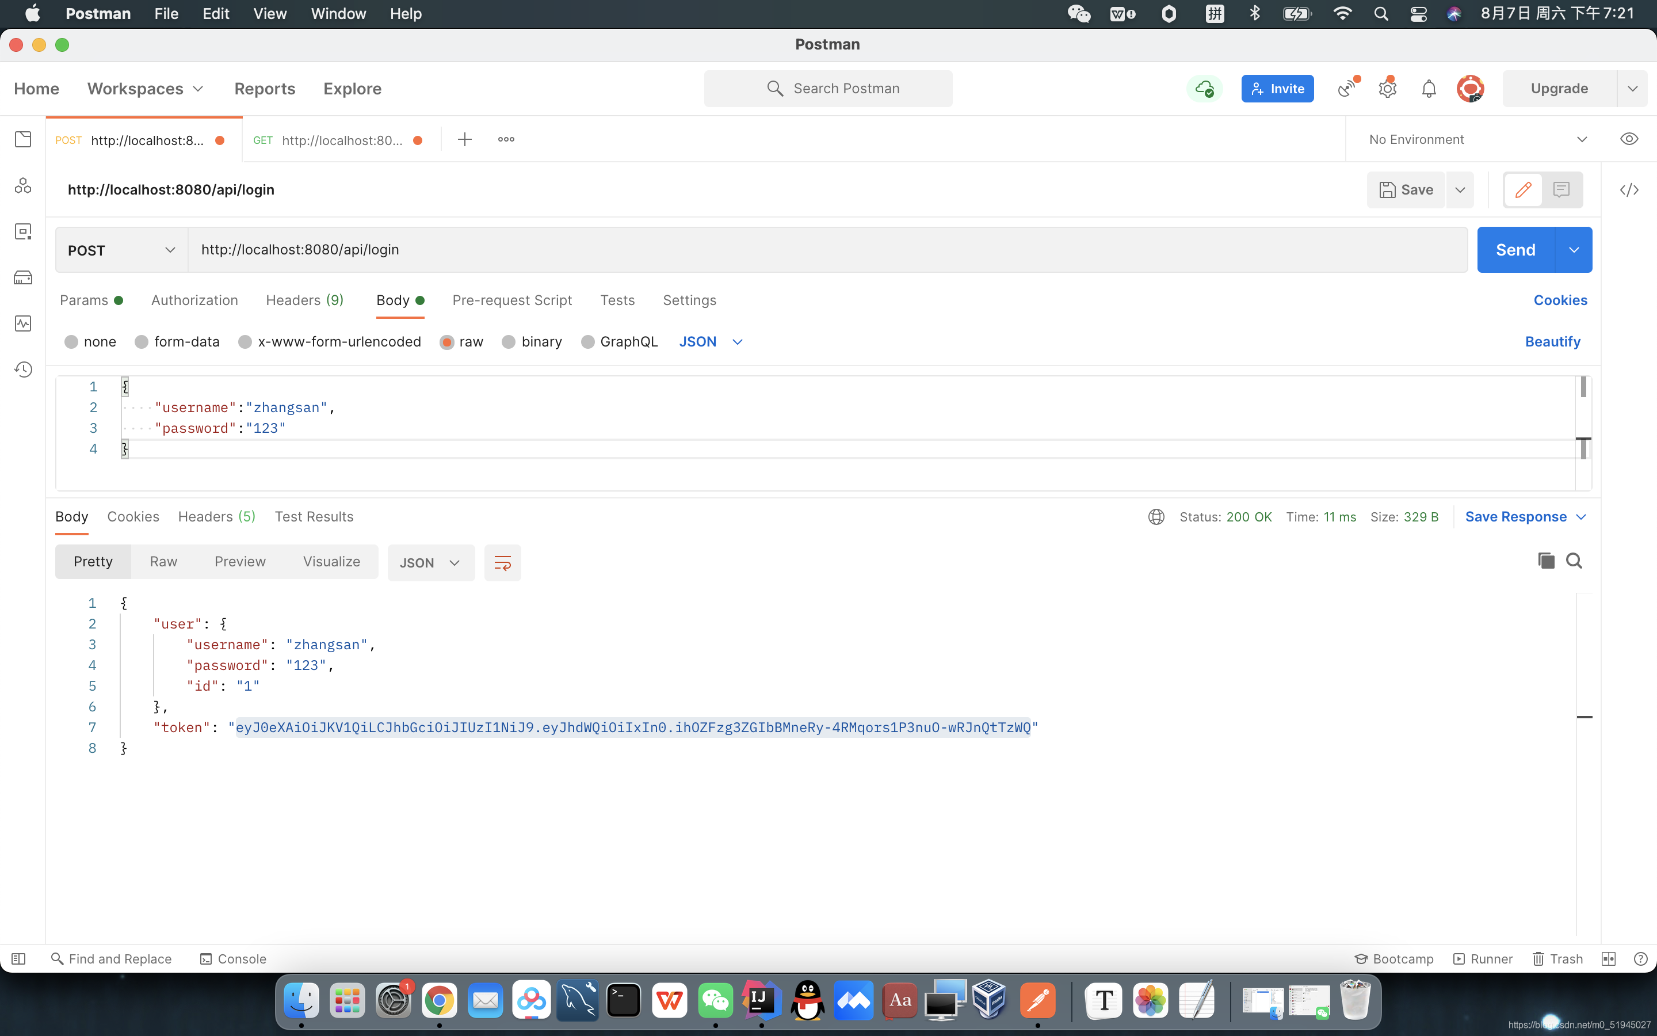Screen dimensions: 1657x1036
Task: Change response format JSON dropdown
Action: 431,562
